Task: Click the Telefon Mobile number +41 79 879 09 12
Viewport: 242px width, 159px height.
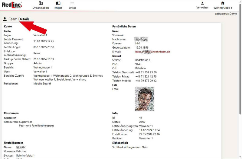Action: pos(146,81)
